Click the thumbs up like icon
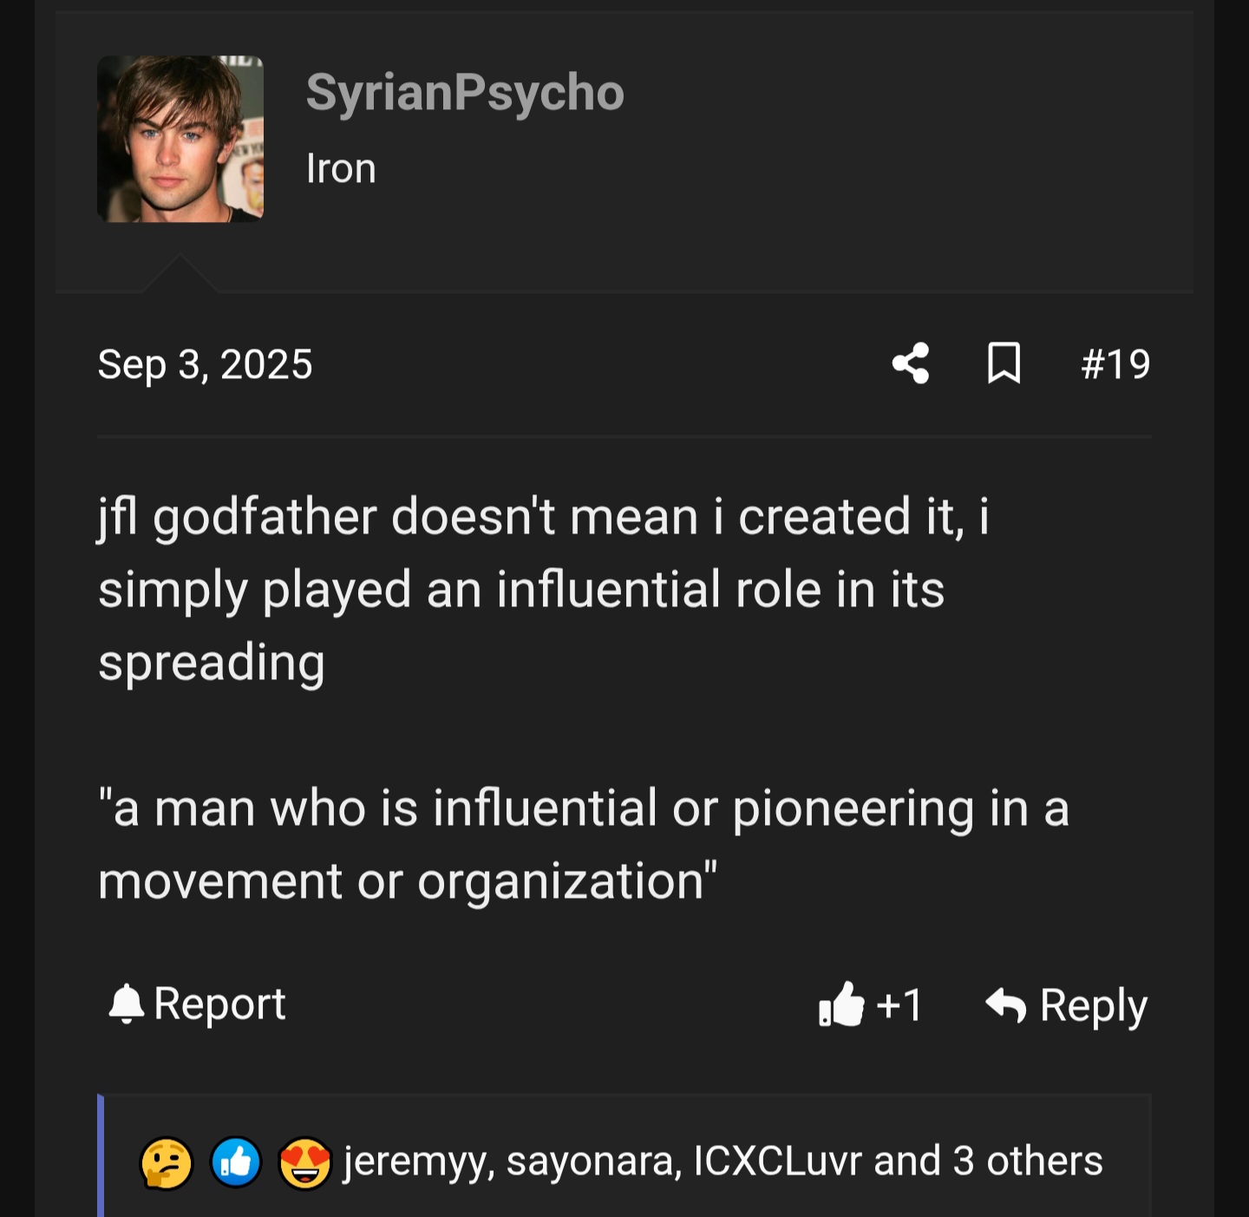Screen dimensions: 1249x1217 (841, 1005)
